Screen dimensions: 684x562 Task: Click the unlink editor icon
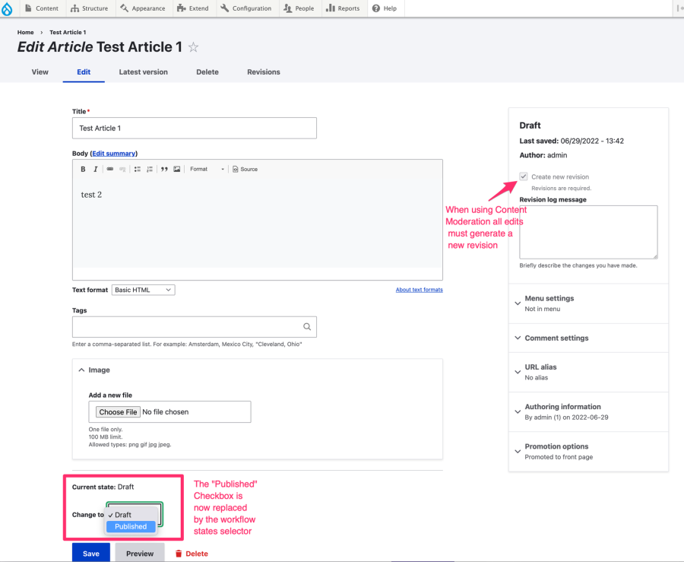click(122, 170)
